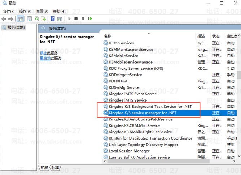This screenshot has height=175, width=241.
Task: Select Kingdee K/3 service manager for .NET row
Action: tap(170, 113)
